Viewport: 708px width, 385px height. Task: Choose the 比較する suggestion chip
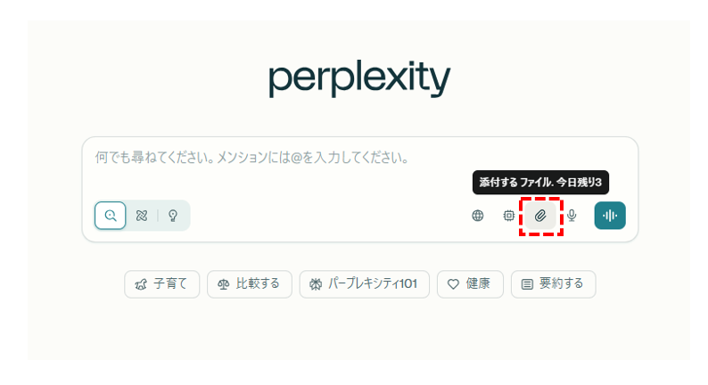(x=249, y=284)
